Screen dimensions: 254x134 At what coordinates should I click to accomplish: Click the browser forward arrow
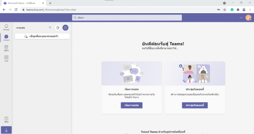[x=10, y=10]
